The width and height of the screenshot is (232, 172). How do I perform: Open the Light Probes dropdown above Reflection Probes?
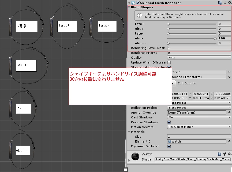click(x=201, y=103)
